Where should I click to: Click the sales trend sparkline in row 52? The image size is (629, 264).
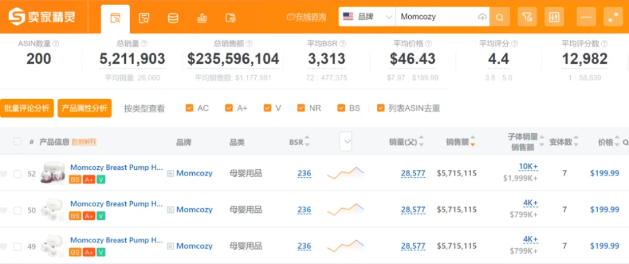[x=345, y=173]
